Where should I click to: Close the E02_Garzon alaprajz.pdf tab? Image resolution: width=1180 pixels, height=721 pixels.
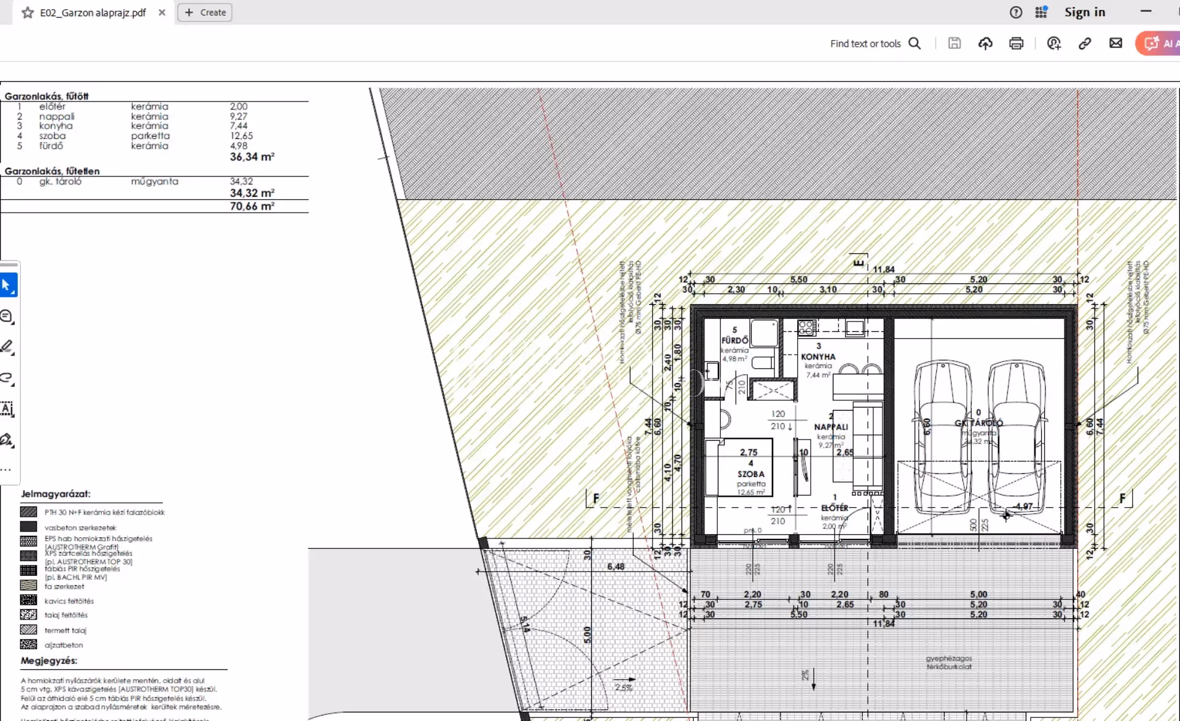[x=162, y=12]
